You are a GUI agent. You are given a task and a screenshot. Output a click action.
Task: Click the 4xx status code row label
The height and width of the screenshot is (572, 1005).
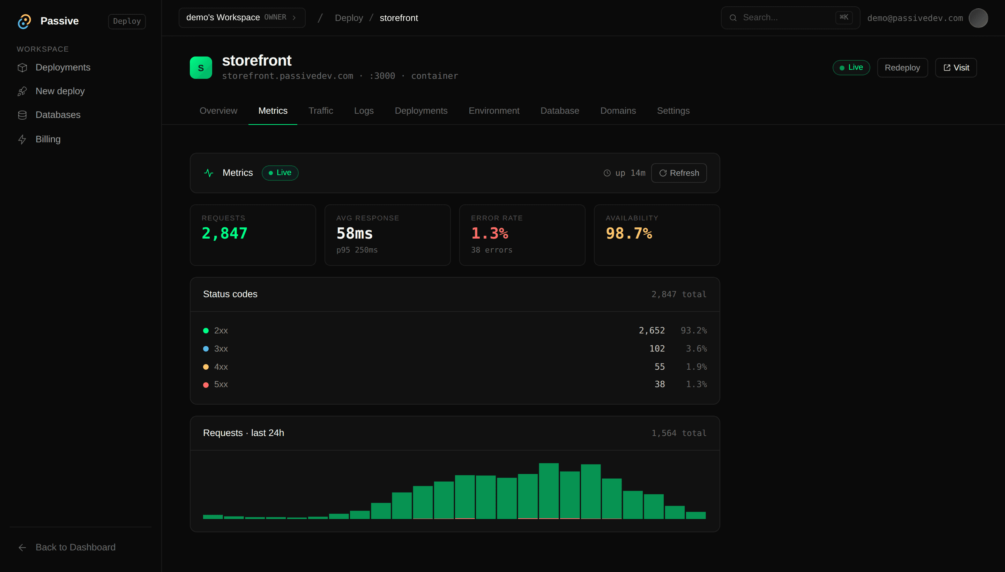(221, 367)
